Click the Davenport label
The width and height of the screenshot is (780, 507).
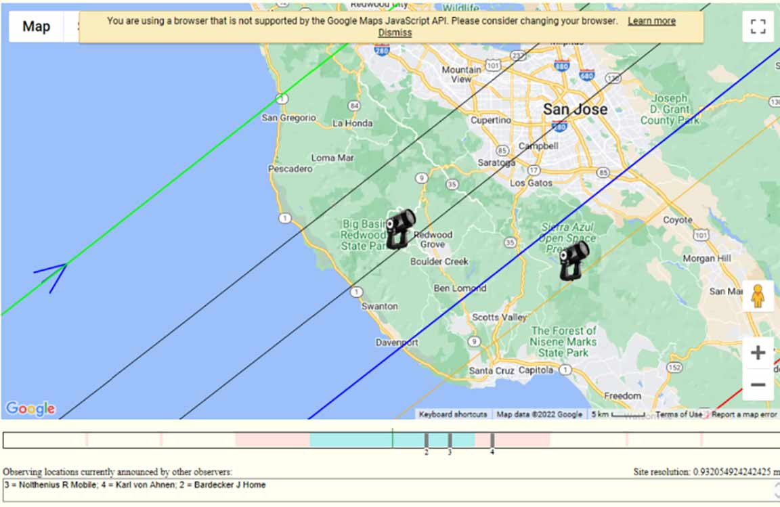[x=397, y=343]
